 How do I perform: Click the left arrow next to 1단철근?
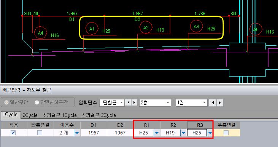[x=129, y=102]
